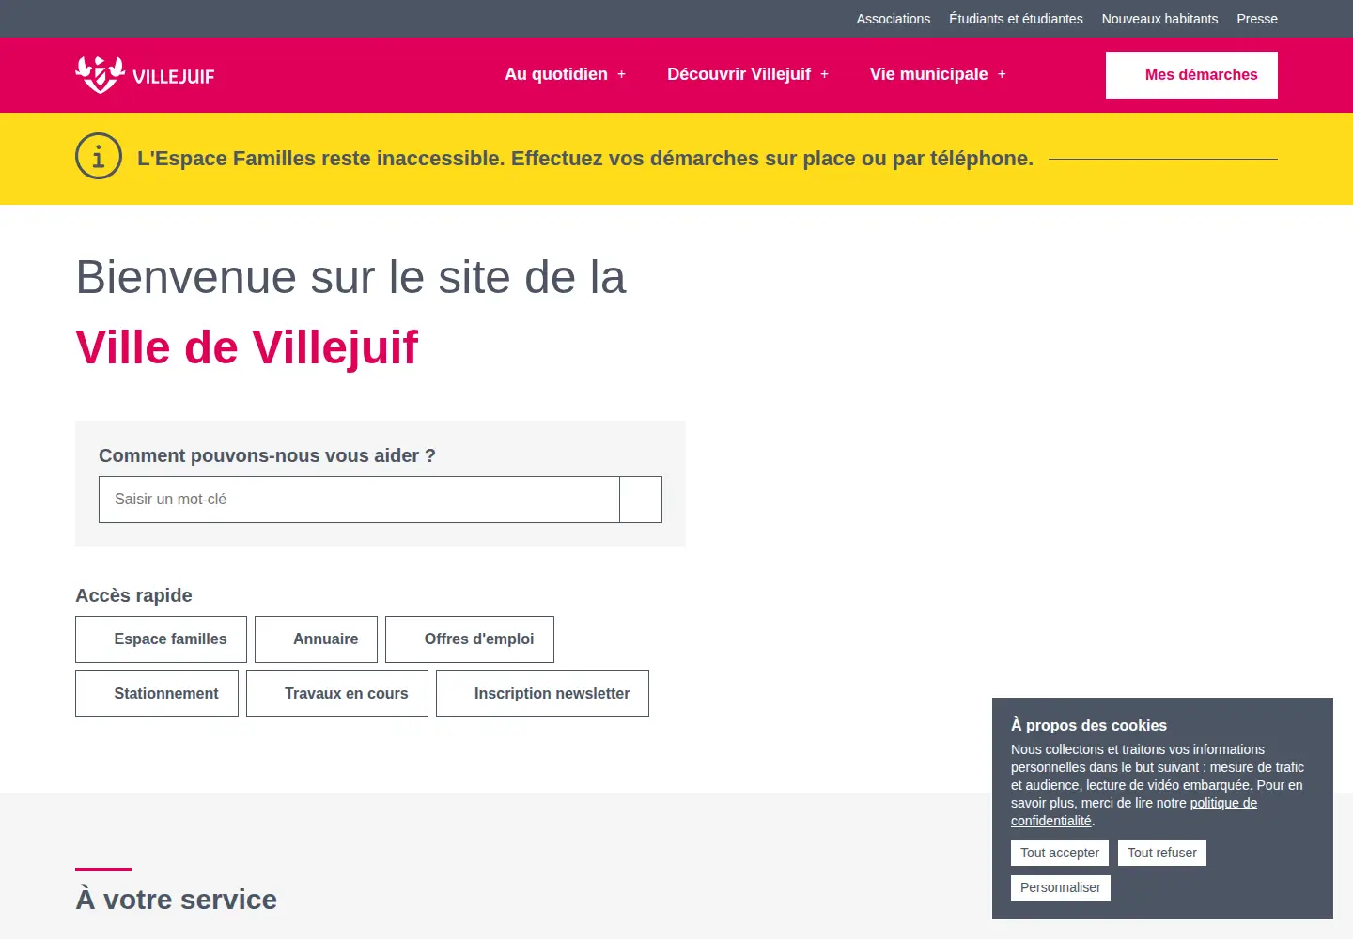Open the Associations link in the top bar

click(894, 19)
